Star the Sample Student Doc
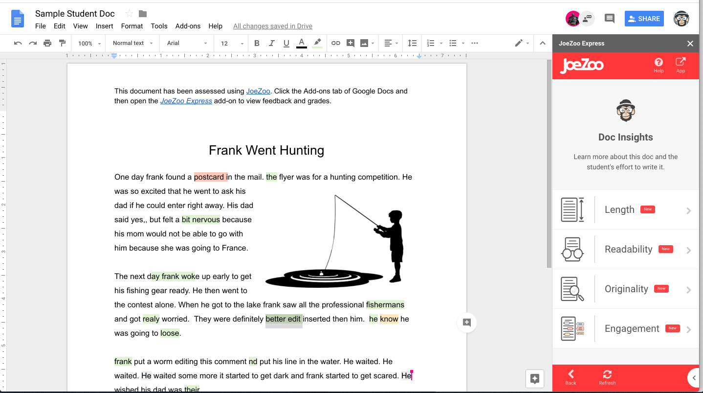Screen dimensions: 703x393 129,14
